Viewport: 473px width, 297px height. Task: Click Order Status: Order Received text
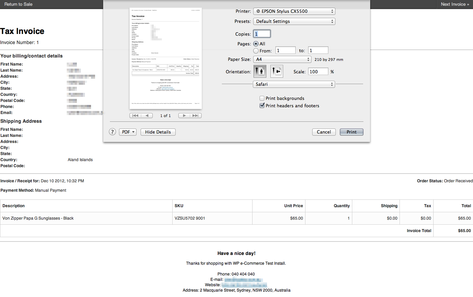coord(445,181)
